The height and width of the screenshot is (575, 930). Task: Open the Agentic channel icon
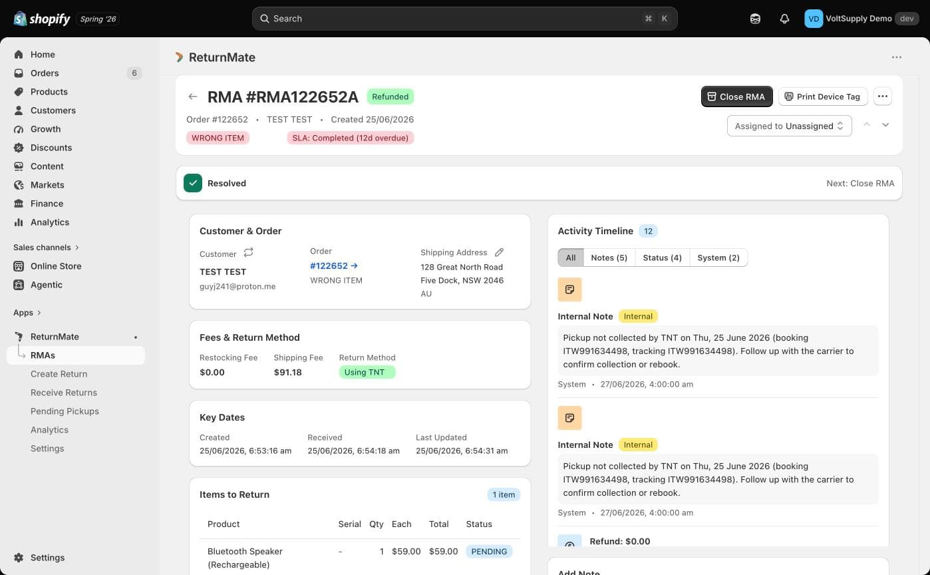pyautogui.click(x=19, y=285)
